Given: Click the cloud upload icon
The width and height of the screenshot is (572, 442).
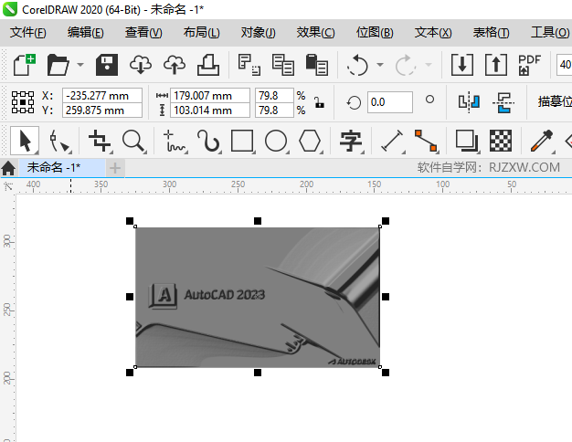Looking at the screenshot, I should pos(175,65).
